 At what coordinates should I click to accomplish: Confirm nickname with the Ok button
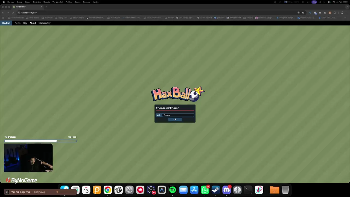175,119
